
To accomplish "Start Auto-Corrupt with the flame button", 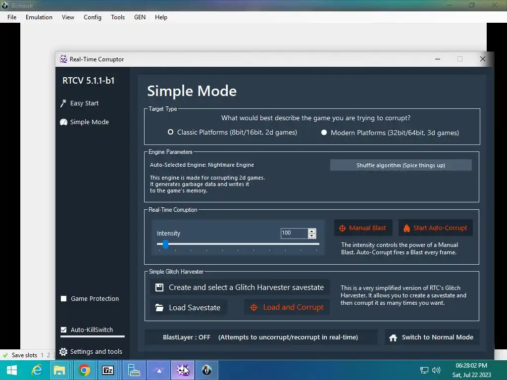I will pos(435,228).
